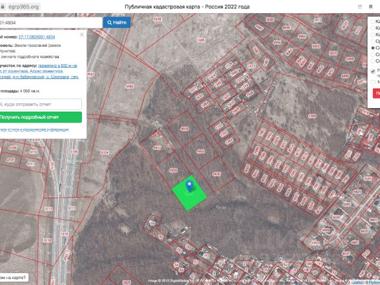Uncheck the checked overlay checkbox
Viewport: 380px width, 285px height.
pyautogui.click(x=373, y=71)
